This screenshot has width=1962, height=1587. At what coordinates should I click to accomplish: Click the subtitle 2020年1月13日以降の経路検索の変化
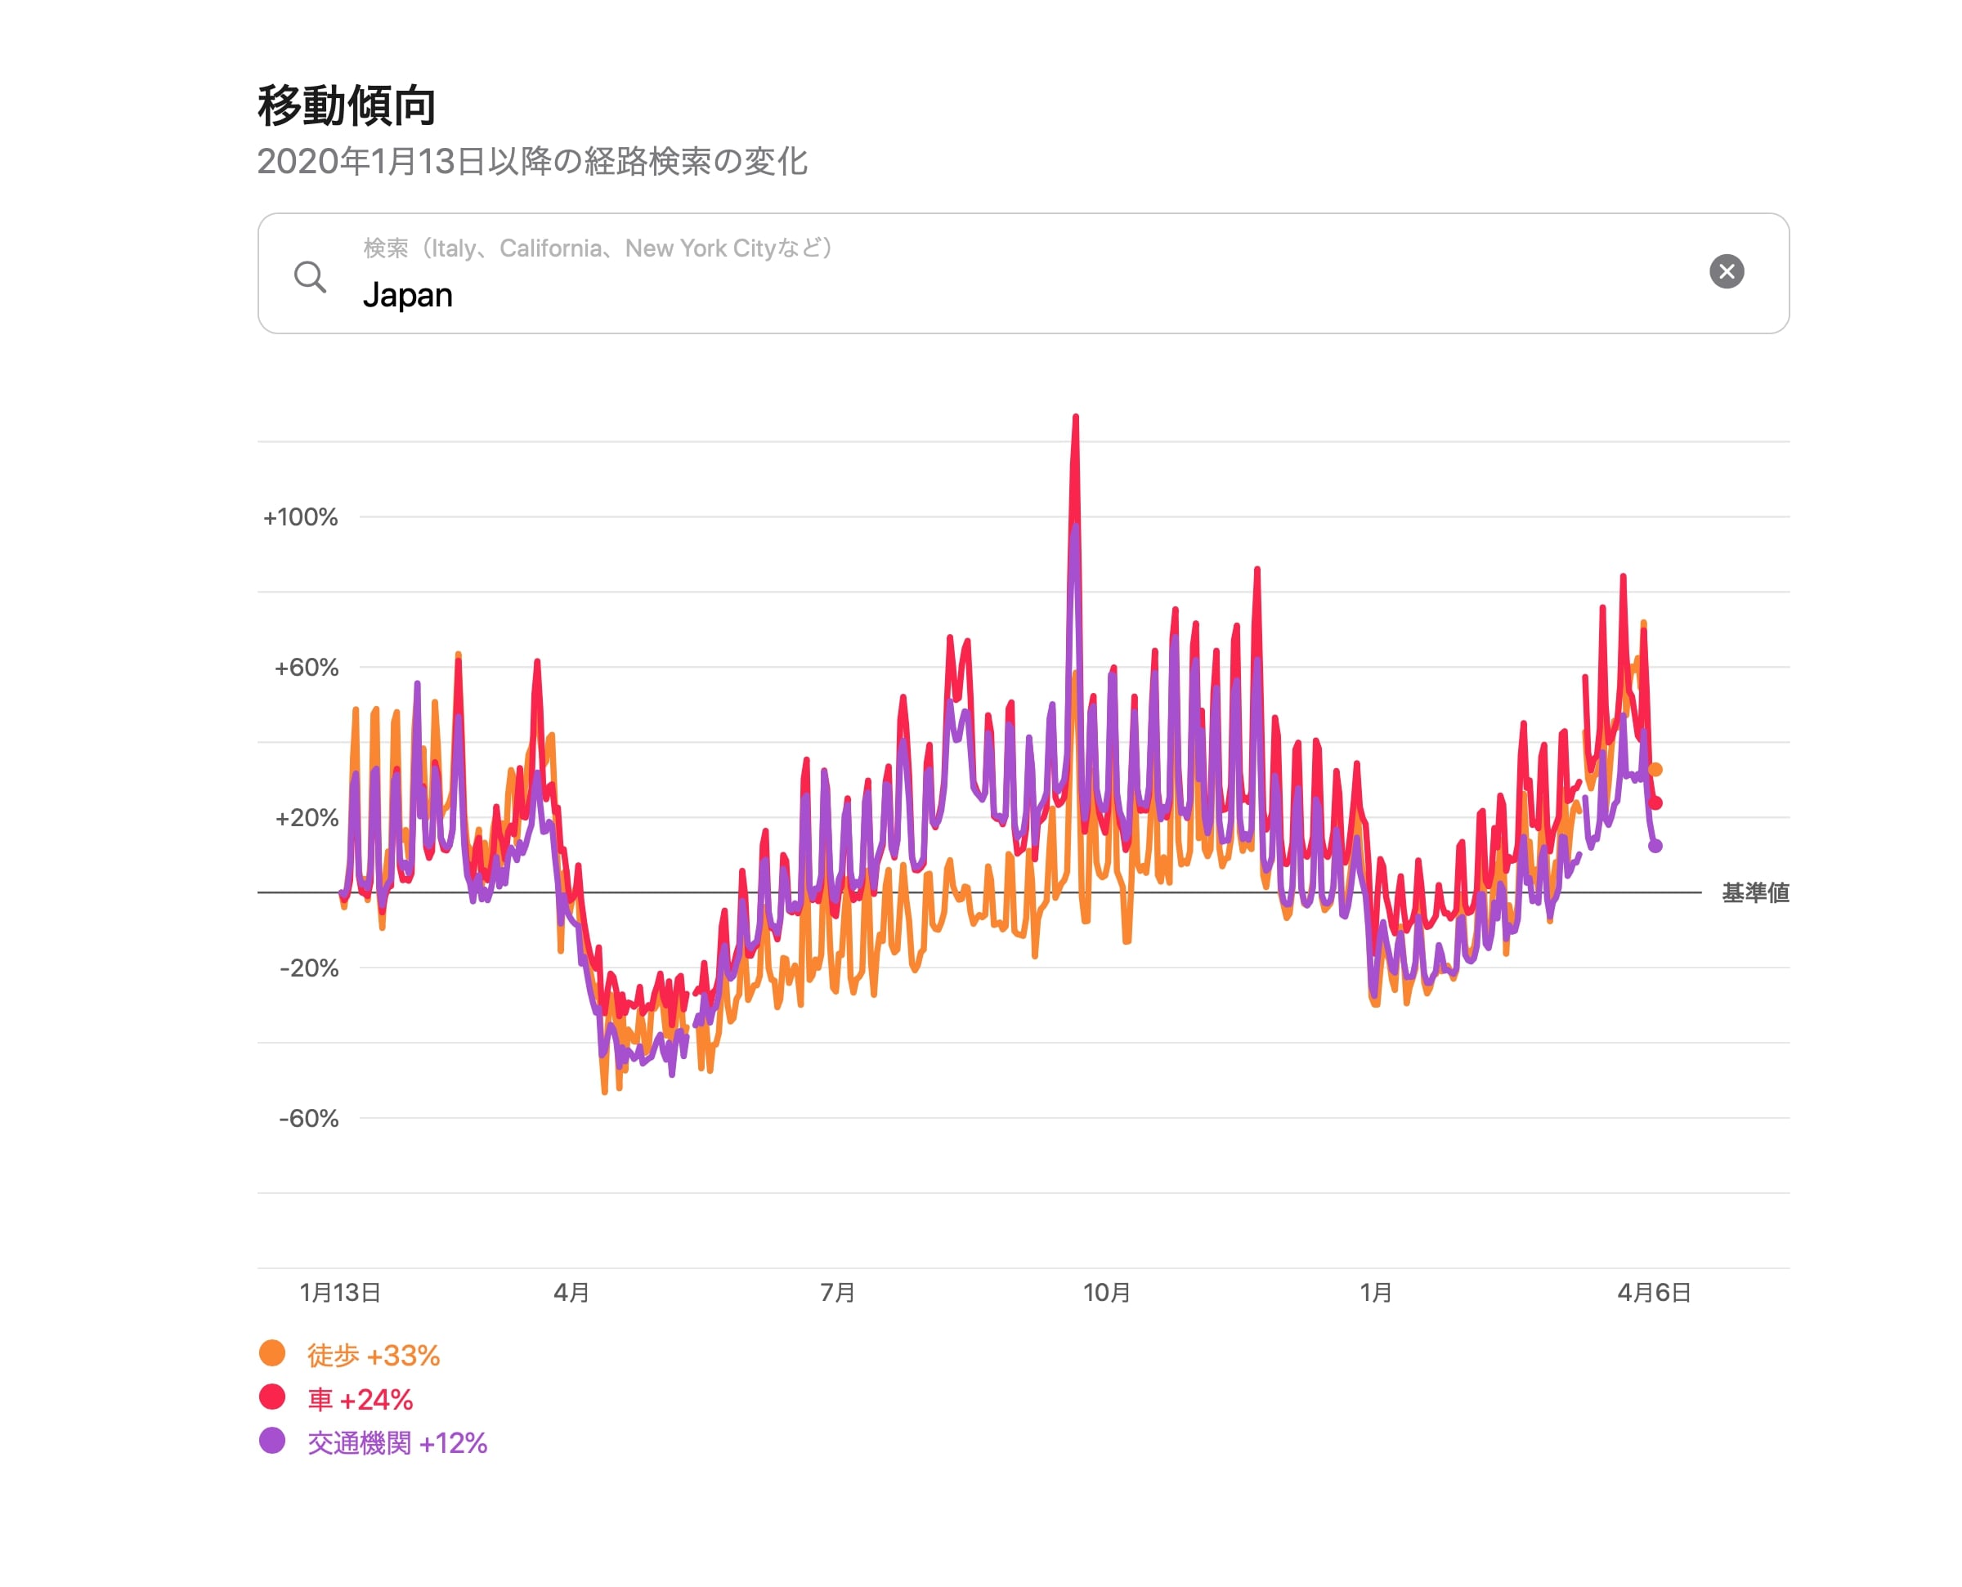coord(532,162)
